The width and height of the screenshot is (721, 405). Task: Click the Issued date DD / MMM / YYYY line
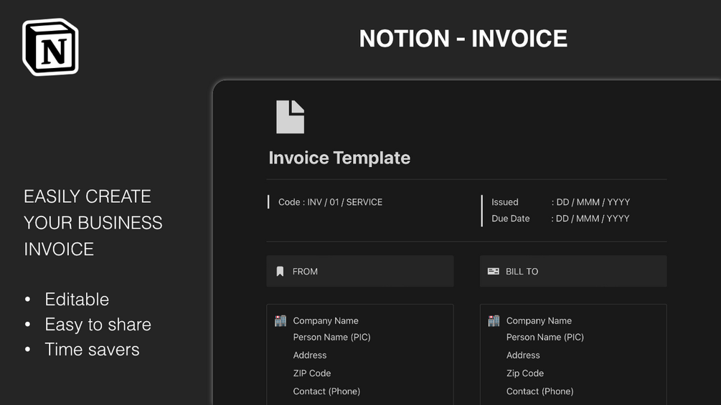[x=560, y=202]
